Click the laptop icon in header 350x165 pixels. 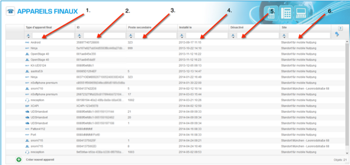click(301, 13)
